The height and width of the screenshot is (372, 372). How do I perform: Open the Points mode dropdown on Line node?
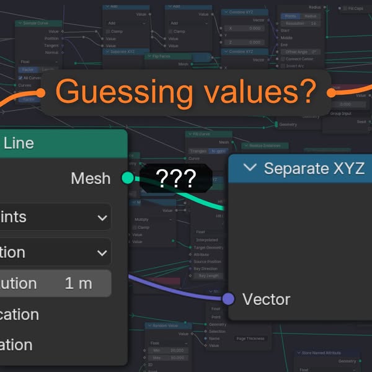pos(56,217)
